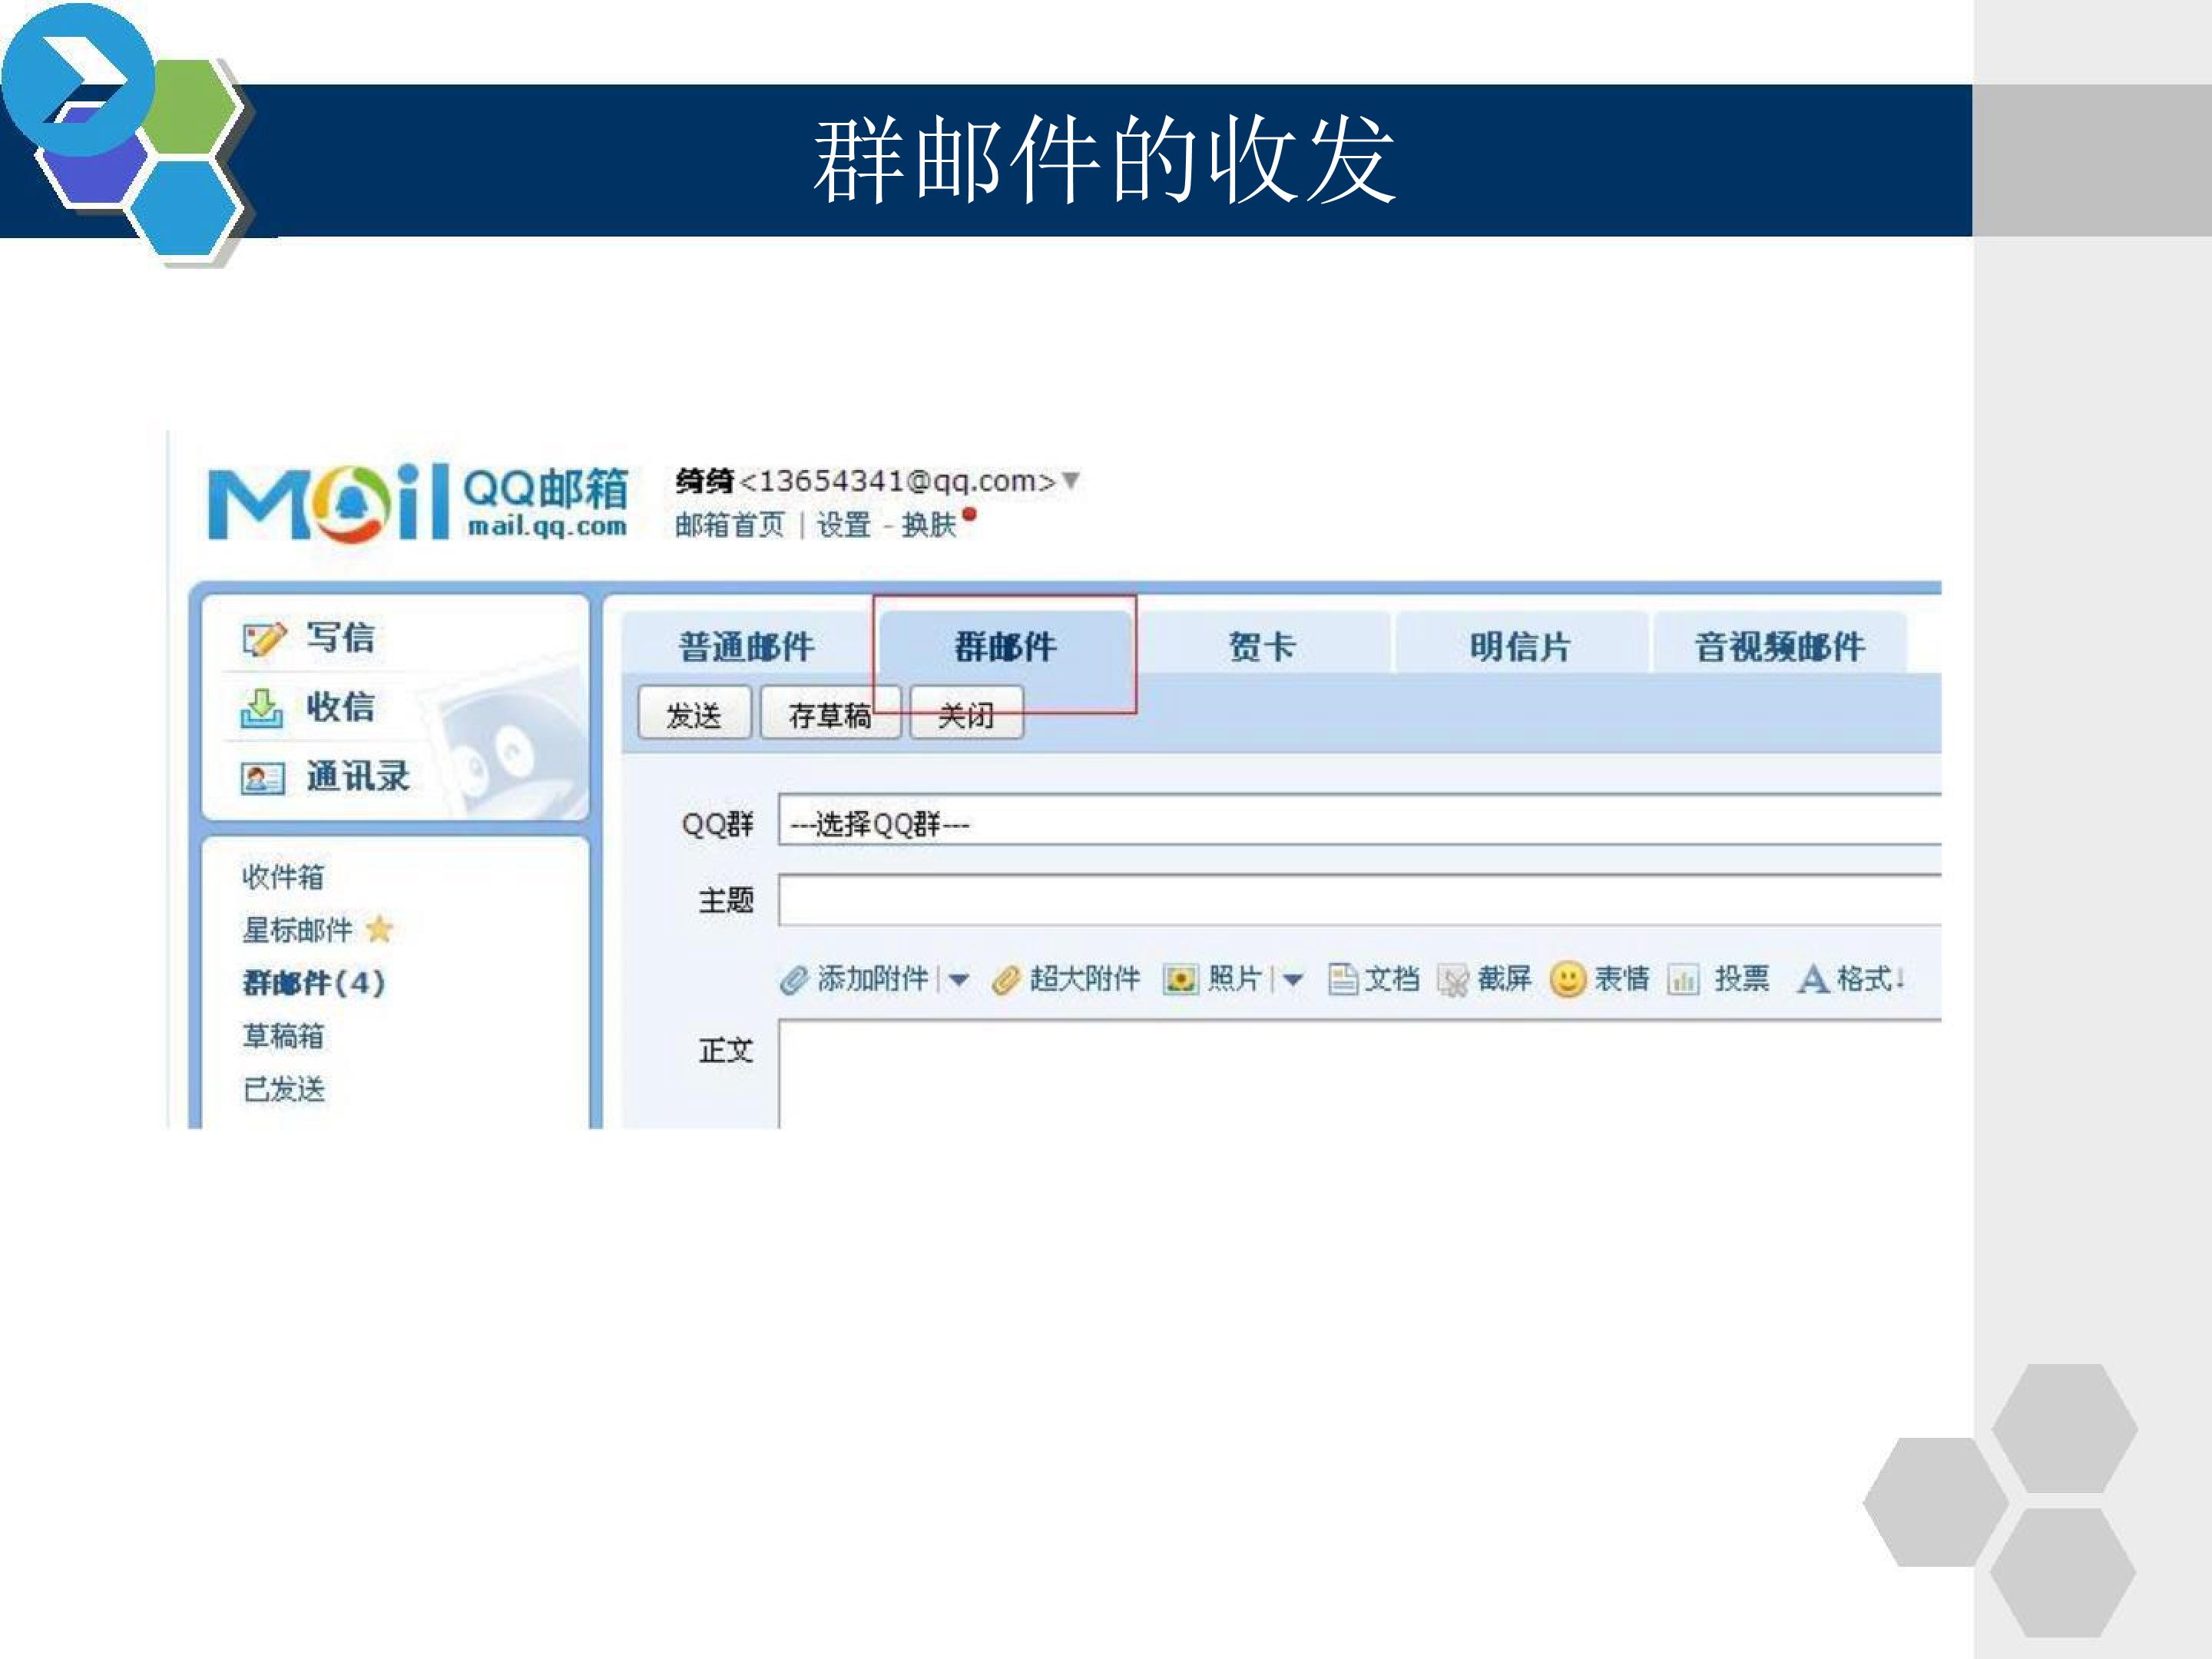Click the slide title 群邮件的收发
2212x1659 pixels.
pos(1104,160)
